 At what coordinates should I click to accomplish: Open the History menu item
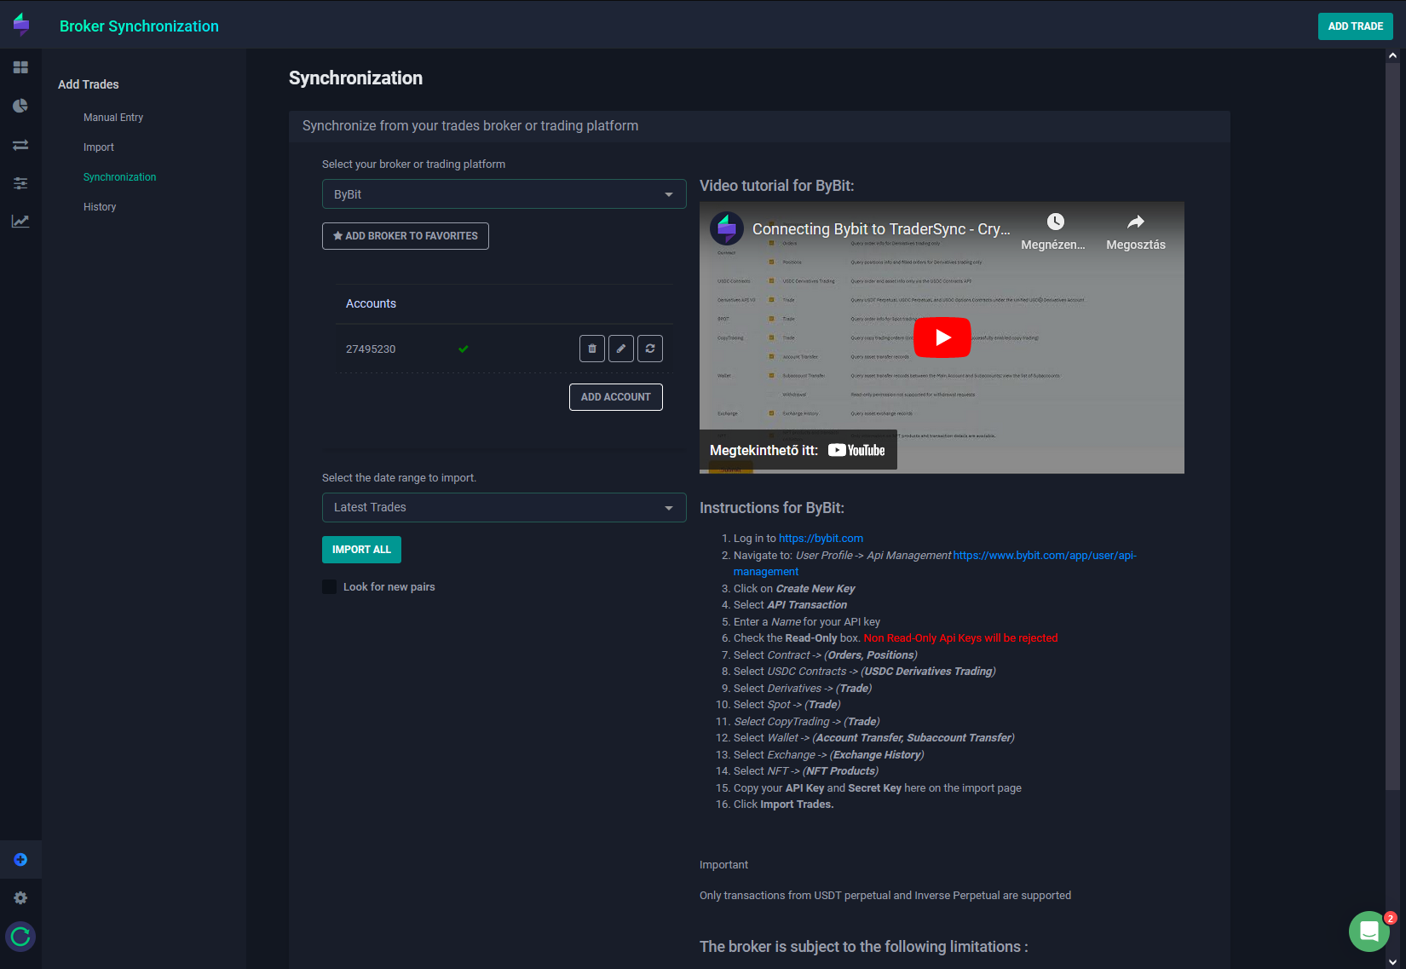(100, 207)
